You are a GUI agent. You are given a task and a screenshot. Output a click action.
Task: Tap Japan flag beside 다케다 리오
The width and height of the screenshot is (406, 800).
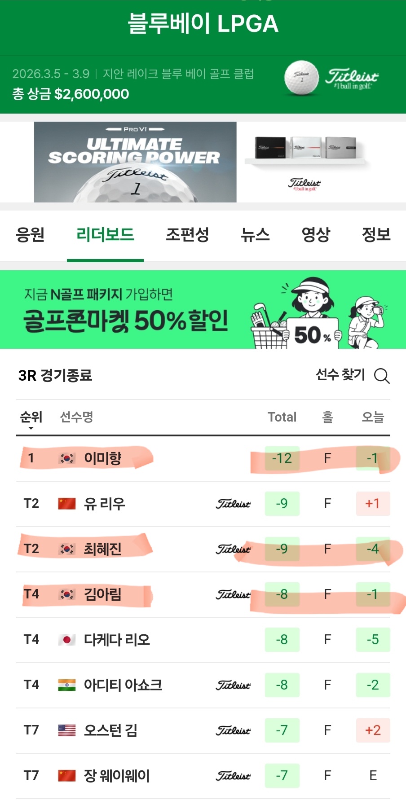(x=67, y=640)
